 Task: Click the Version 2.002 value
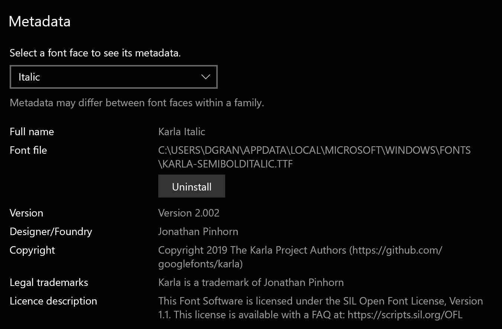189,213
